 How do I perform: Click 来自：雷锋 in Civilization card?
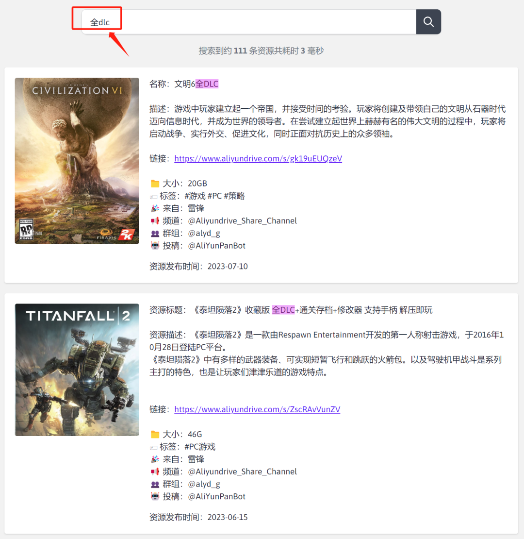point(183,208)
